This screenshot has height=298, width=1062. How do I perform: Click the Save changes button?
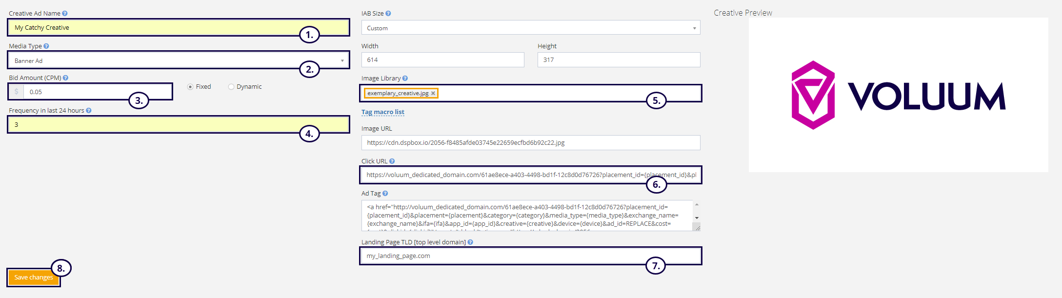34,278
